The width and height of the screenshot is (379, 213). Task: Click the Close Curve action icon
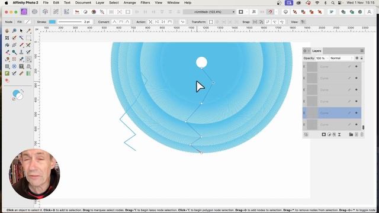coord(157,22)
